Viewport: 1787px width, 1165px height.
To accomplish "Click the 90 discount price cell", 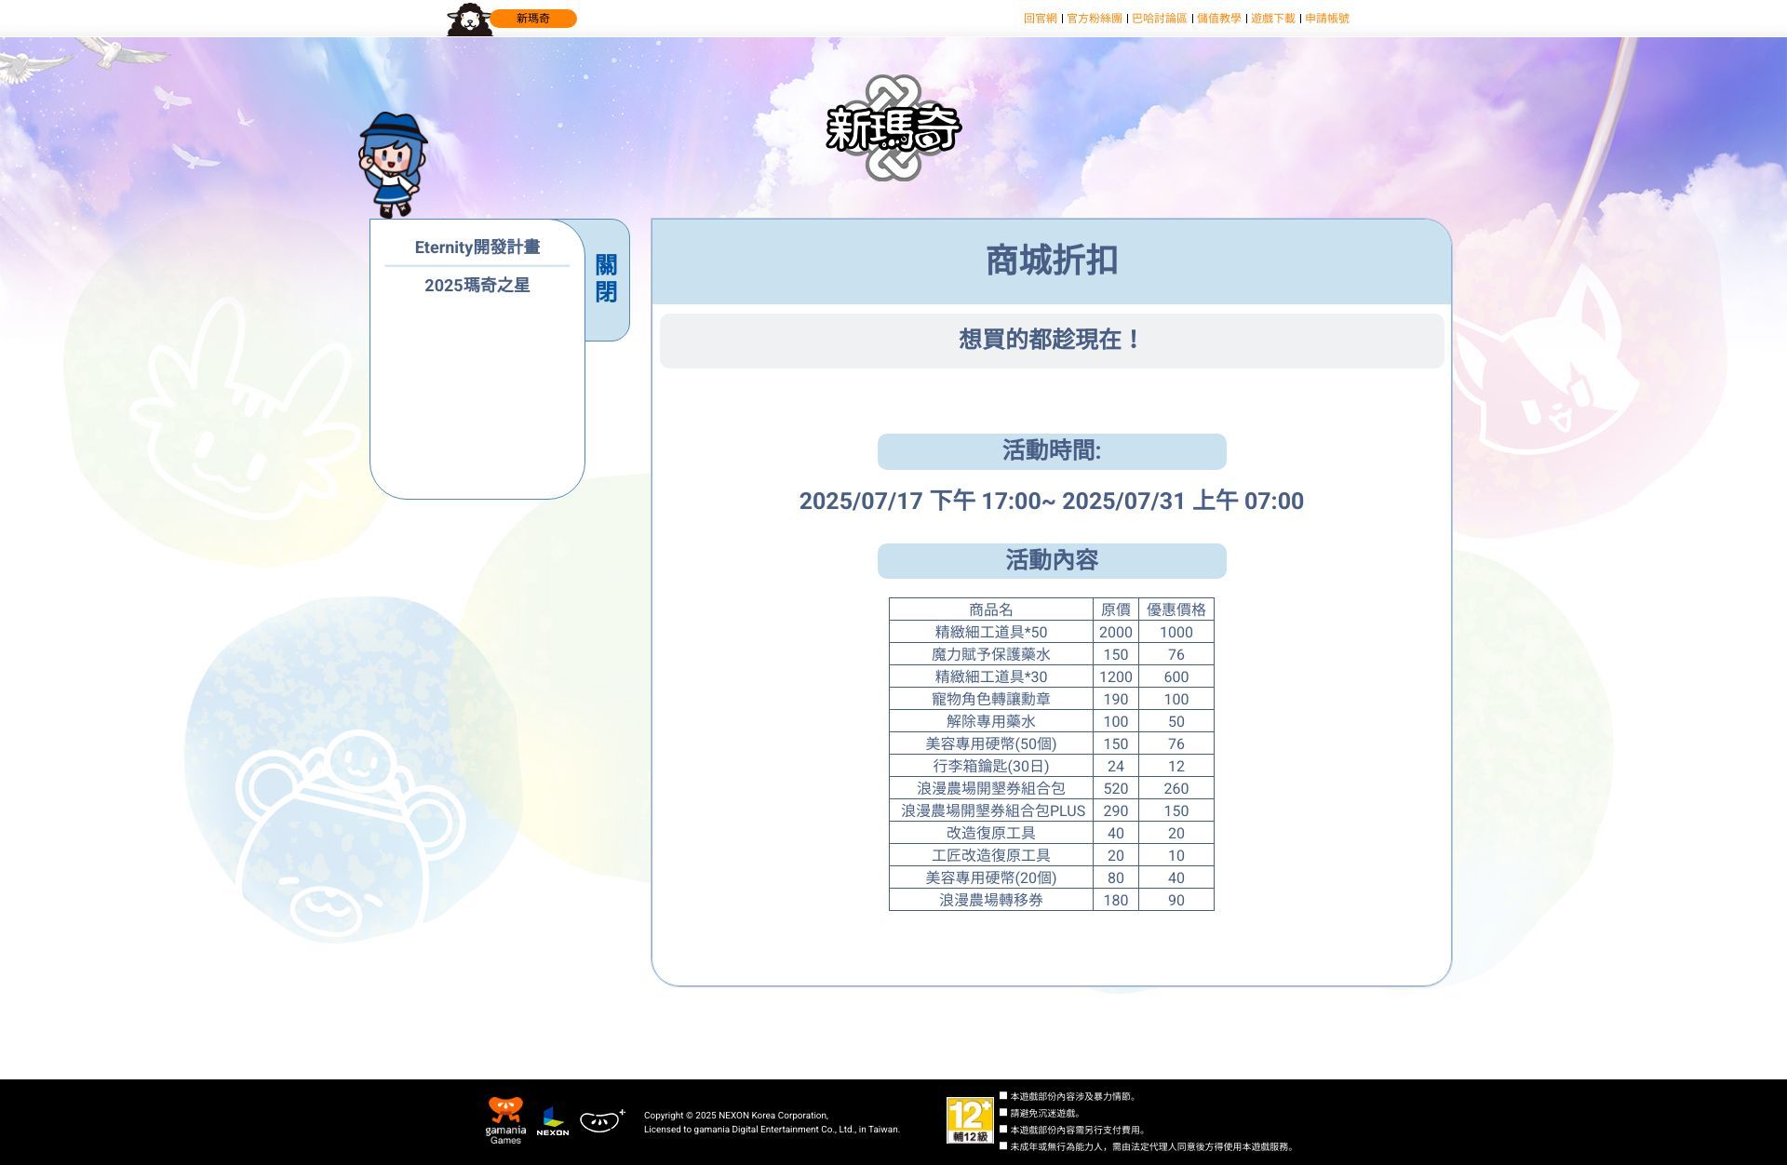I will [1176, 900].
